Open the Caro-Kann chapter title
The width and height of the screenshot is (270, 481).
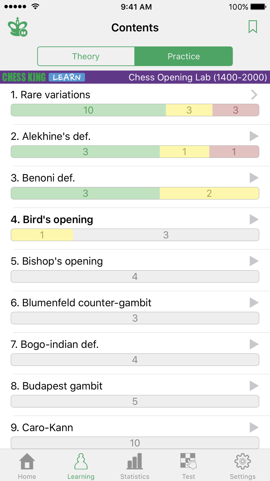tap(42, 427)
